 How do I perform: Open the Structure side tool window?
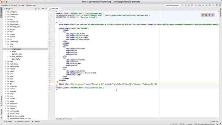(1, 101)
